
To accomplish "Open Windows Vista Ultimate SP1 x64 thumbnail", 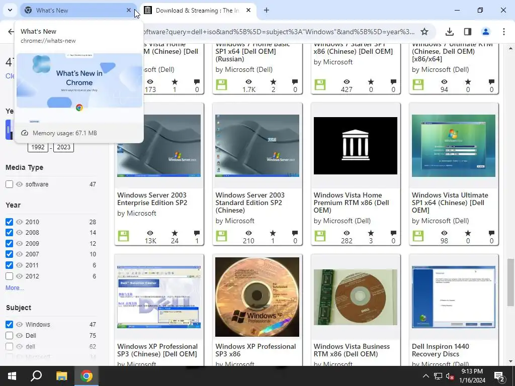I will coord(454,146).
